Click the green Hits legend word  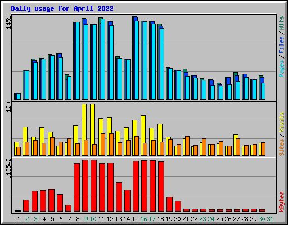[281, 23]
